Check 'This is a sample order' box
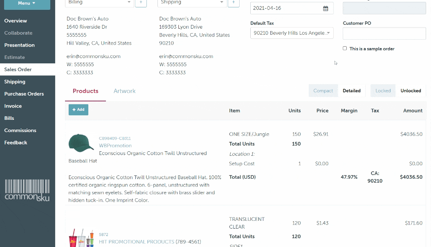 click(345, 48)
